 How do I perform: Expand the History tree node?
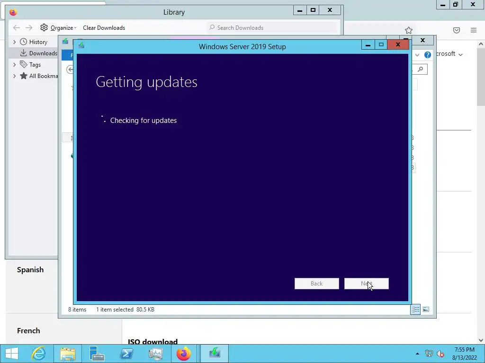[14, 42]
